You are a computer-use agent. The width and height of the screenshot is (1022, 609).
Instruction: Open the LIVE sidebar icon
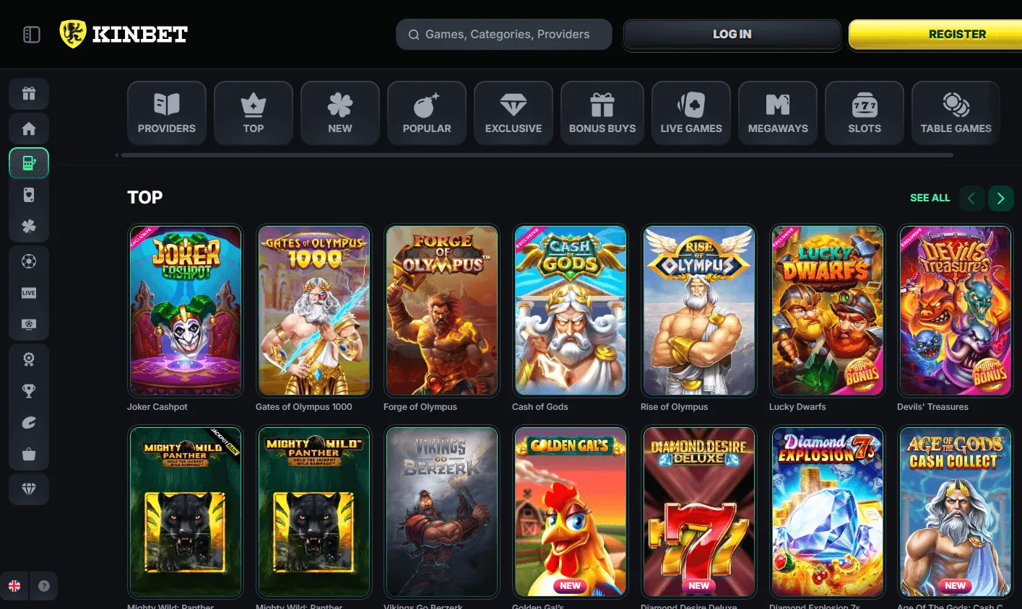coord(29,293)
